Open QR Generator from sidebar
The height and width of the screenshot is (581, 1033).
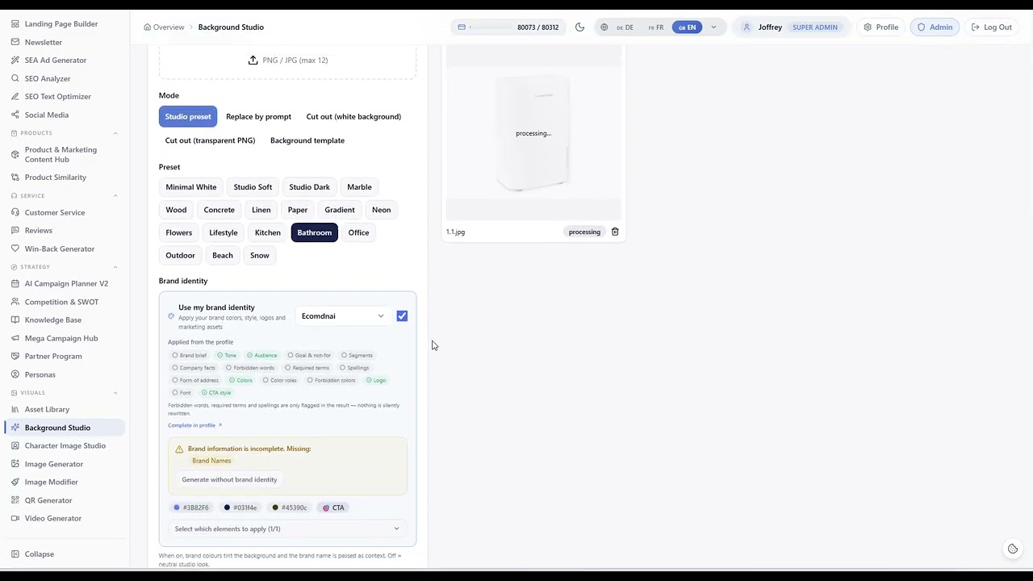pos(48,500)
